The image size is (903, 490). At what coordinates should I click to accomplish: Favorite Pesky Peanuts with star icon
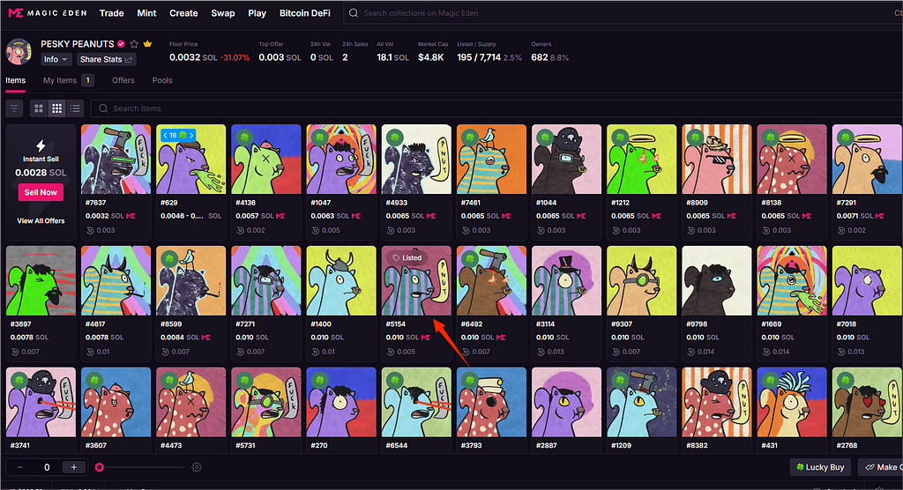point(134,44)
